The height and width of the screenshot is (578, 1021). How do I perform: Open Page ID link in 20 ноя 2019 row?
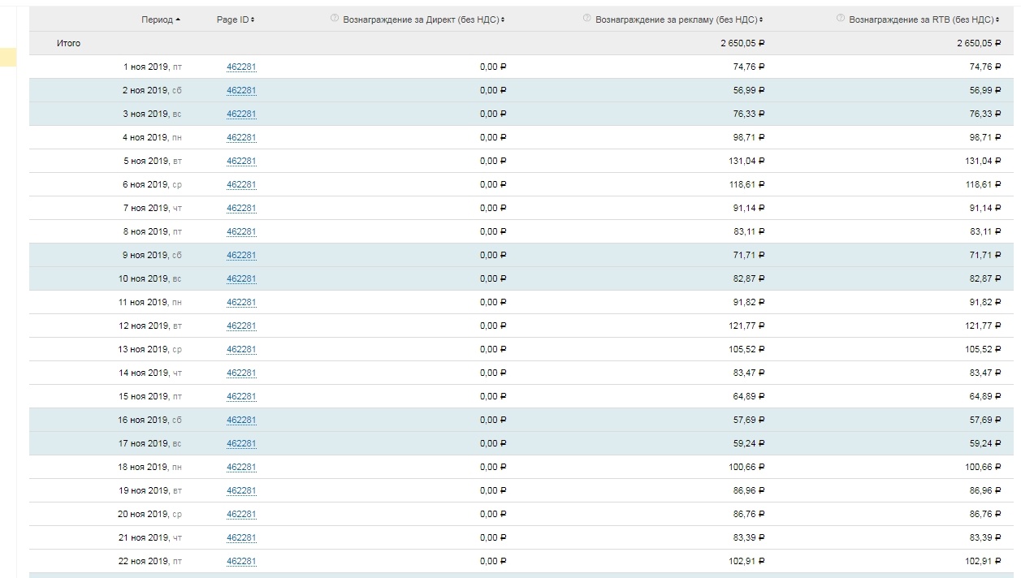pyautogui.click(x=241, y=515)
